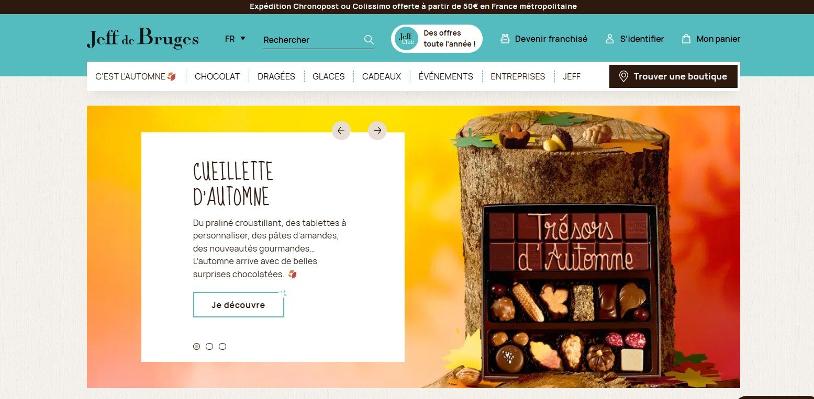Click the Jeff de Bruges logo
Viewport: 814px width, 399px height.
(x=143, y=39)
